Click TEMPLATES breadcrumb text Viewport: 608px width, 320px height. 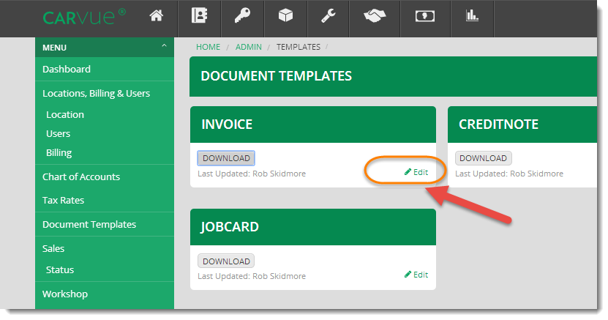click(299, 47)
